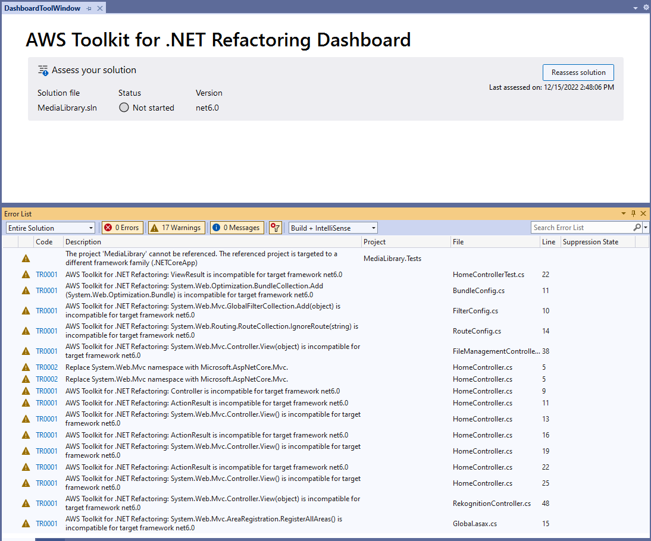Open TR0001 link for BundleConfig.cs row

coord(46,290)
